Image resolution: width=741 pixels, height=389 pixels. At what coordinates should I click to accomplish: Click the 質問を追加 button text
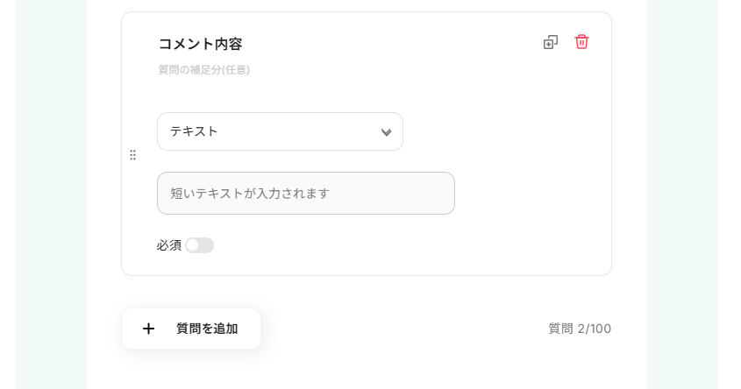pos(207,329)
